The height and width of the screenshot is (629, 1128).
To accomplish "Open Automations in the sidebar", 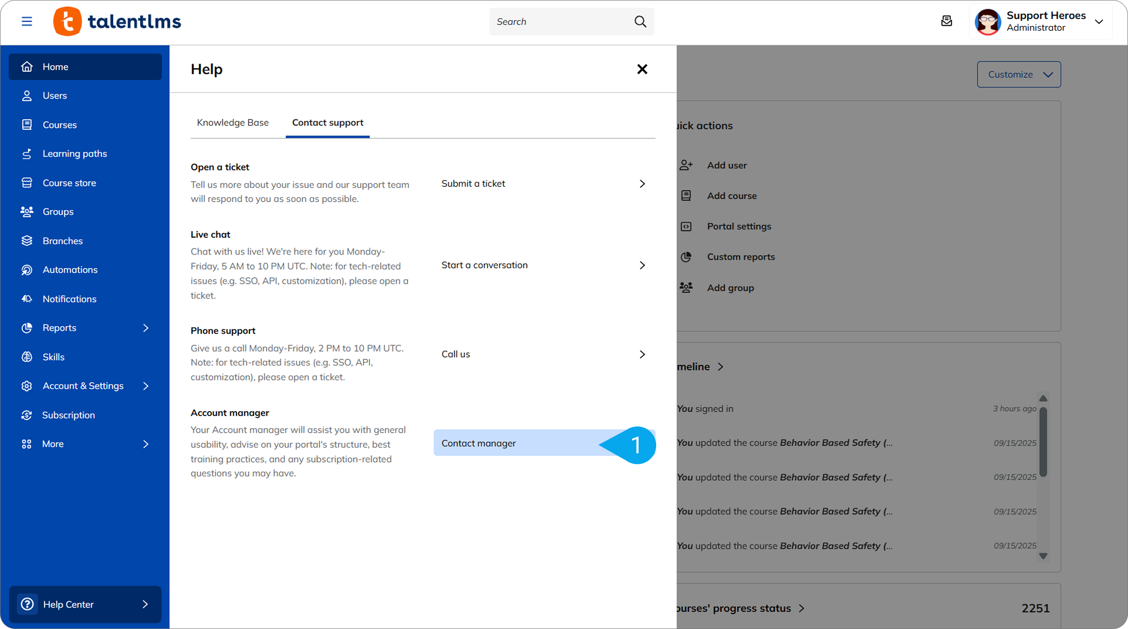I will click(x=70, y=270).
